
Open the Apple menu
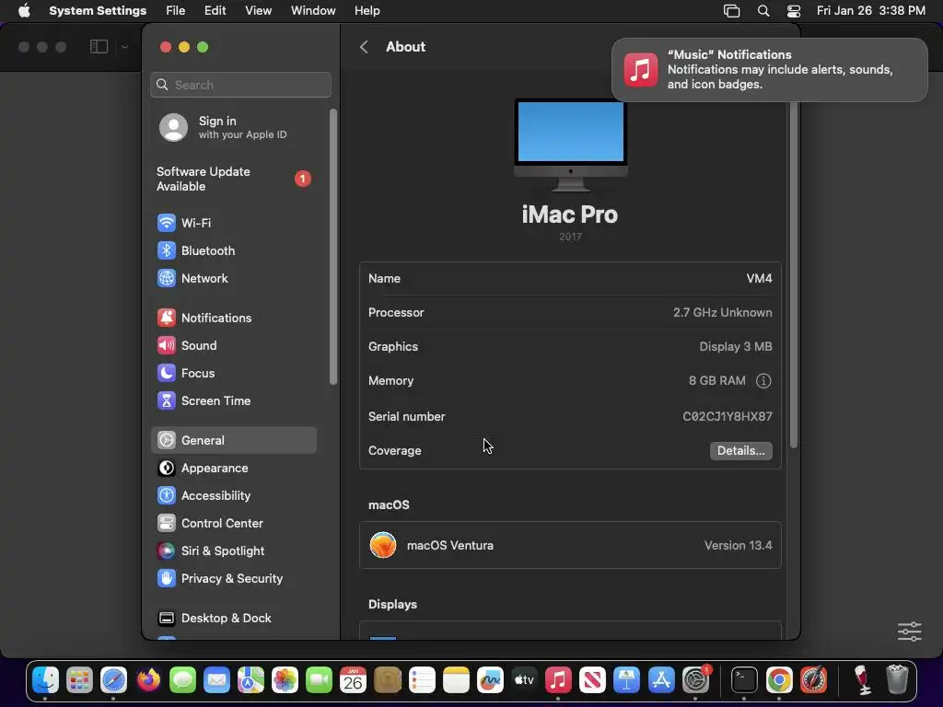click(x=24, y=11)
